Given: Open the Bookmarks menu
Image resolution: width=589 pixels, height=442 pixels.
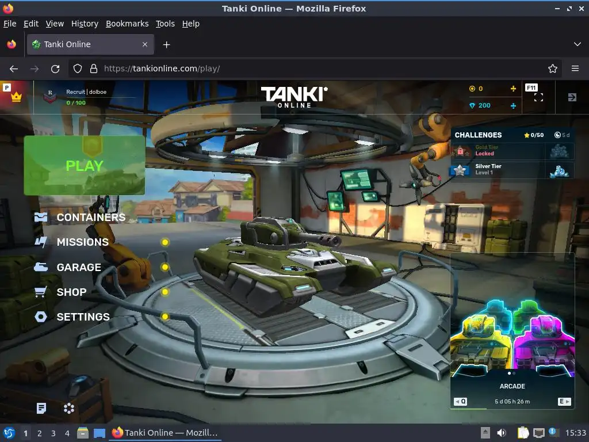Looking at the screenshot, I should (127, 24).
